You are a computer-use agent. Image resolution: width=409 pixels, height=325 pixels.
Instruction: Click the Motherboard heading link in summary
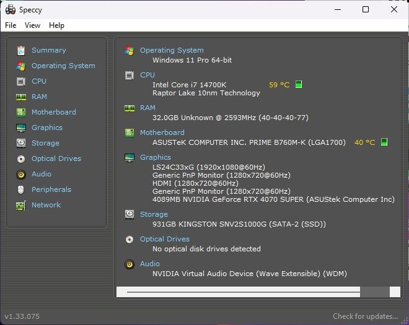162,132
